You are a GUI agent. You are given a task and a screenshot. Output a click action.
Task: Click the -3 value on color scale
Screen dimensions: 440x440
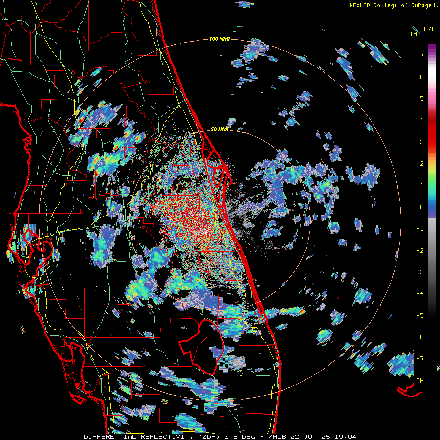click(x=420, y=272)
